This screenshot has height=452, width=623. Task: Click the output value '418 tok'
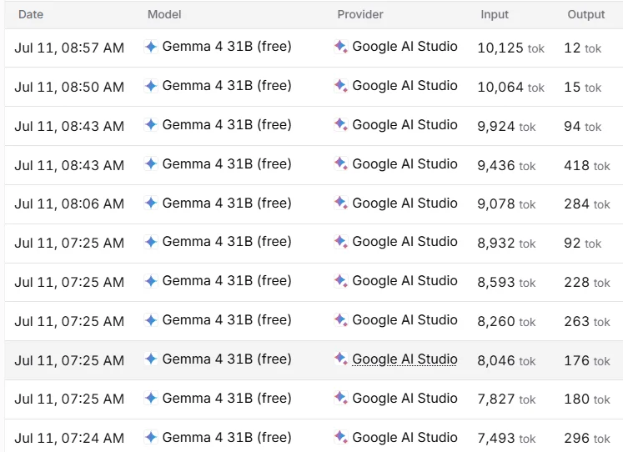tap(587, 166)
